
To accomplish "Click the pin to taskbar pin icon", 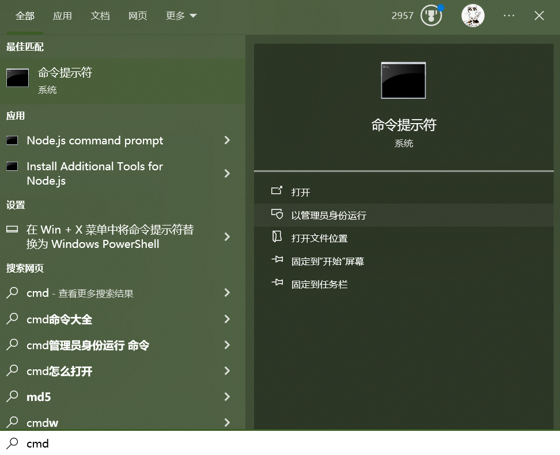I will click(277, 283).
